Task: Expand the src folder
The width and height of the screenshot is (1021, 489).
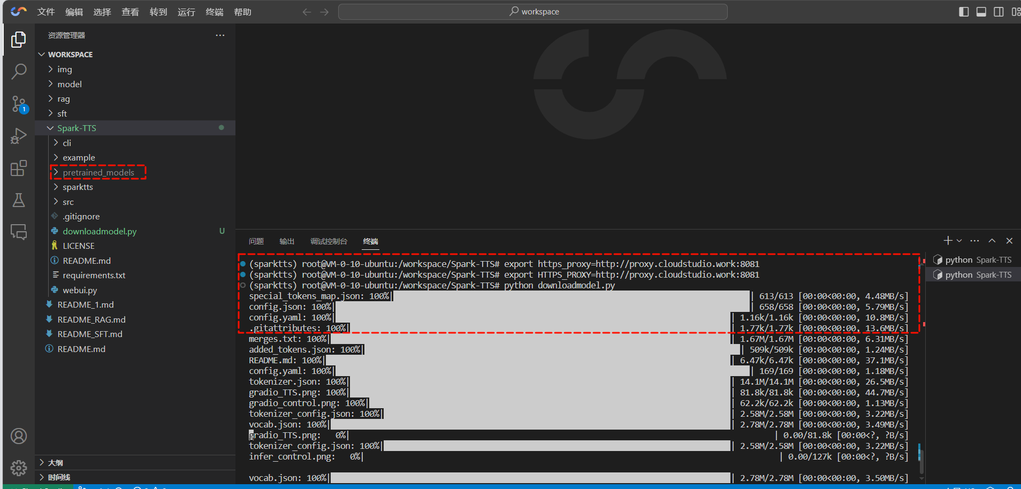Action: [x=135, y=202]
